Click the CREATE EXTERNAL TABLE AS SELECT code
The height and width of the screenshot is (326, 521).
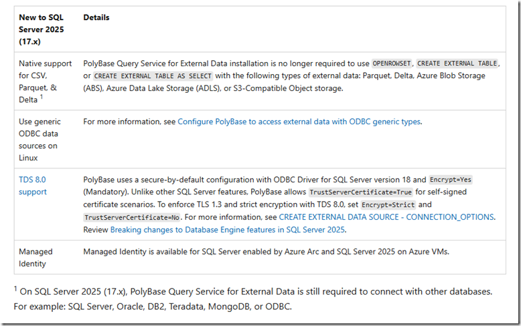click(137, 76)
